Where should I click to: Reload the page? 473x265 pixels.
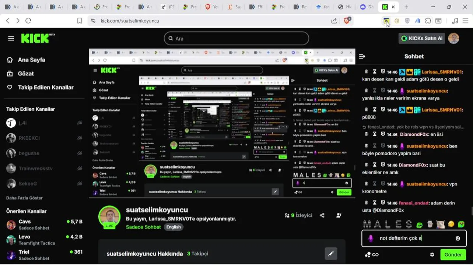point(28,21)
